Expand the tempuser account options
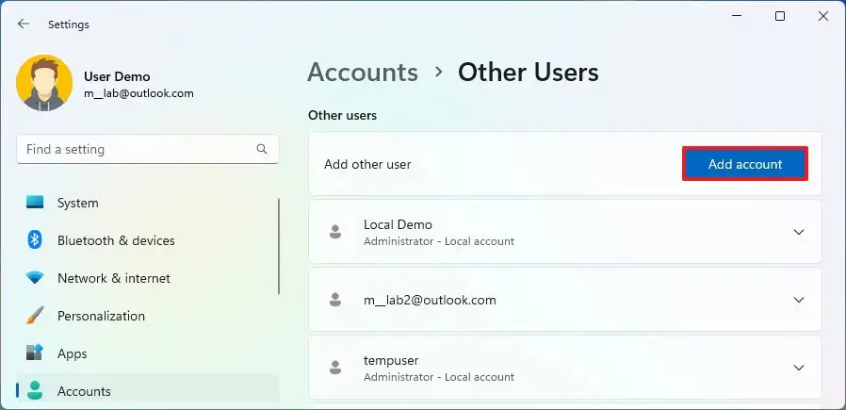Viewport: 846px width, 410px height. [799, 368]
